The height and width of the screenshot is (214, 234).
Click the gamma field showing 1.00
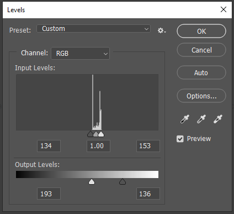[x=98, y=146]
